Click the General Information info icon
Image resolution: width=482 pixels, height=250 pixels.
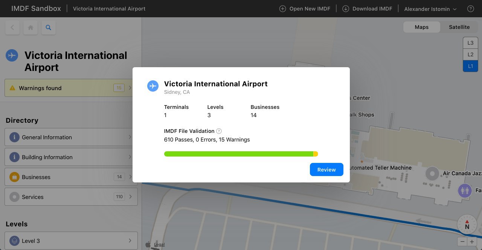14,137
